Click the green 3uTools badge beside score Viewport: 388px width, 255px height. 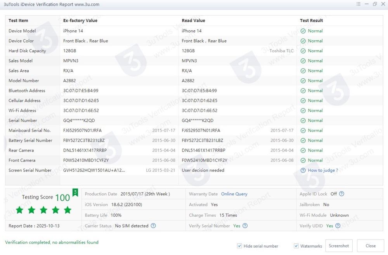(x=75, y=192)
